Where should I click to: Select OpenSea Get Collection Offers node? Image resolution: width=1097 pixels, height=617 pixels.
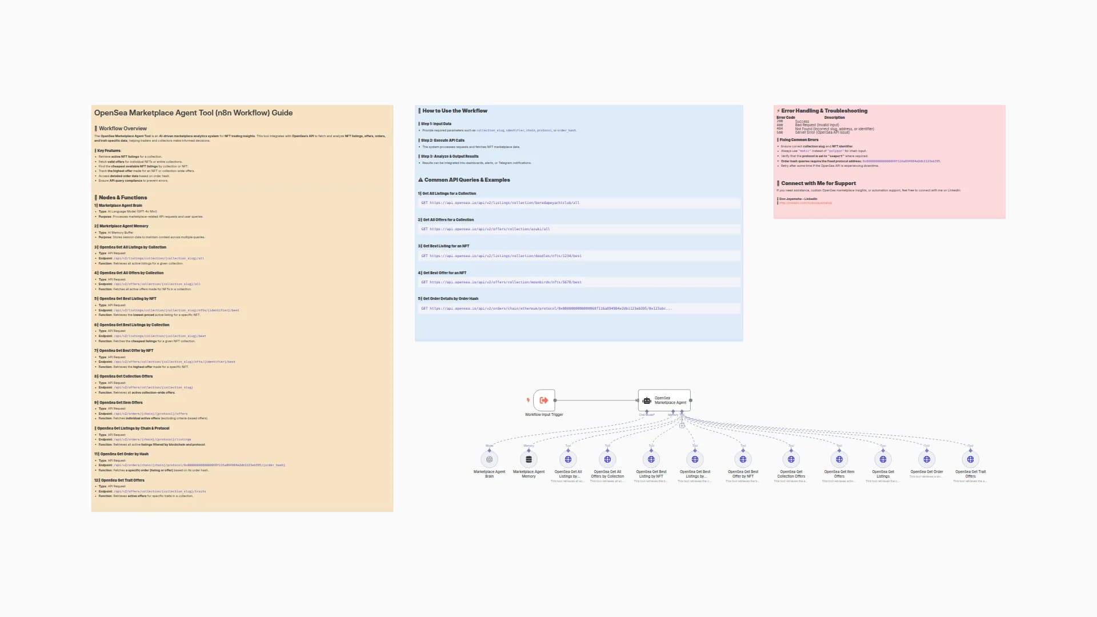pos(791,459)
